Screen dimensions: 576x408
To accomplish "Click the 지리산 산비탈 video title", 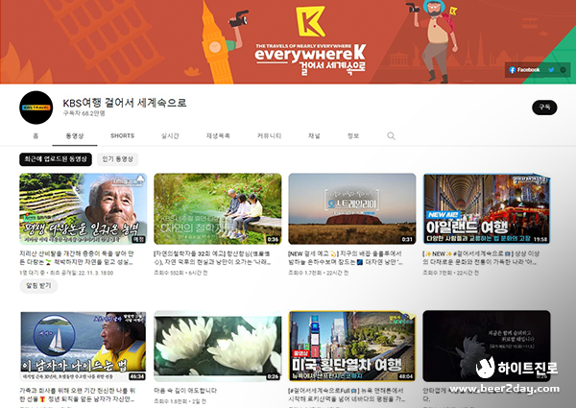I will 77,258.
